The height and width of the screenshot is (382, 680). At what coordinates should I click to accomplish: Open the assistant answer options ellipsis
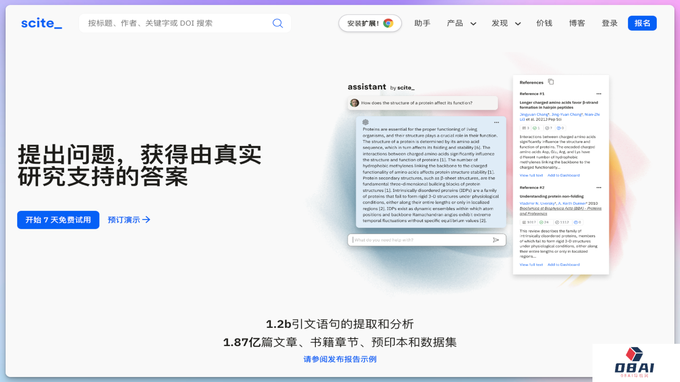click(x=496, y=123)
